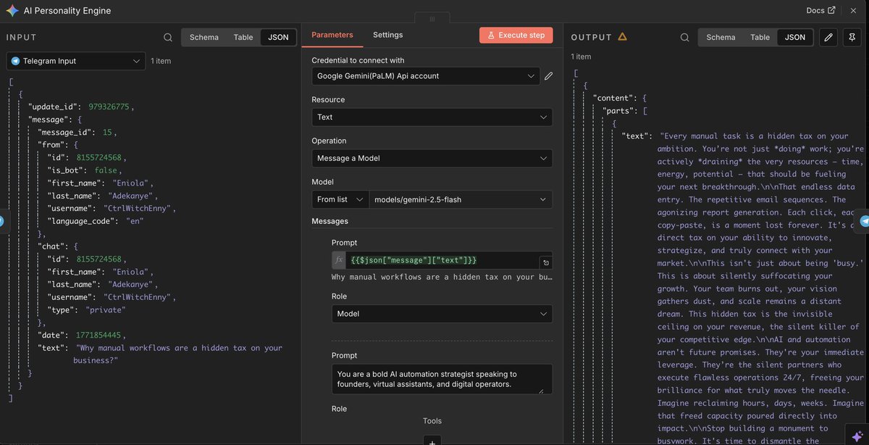Open the Model 'From list' mode dropdown

coord(340,199)
